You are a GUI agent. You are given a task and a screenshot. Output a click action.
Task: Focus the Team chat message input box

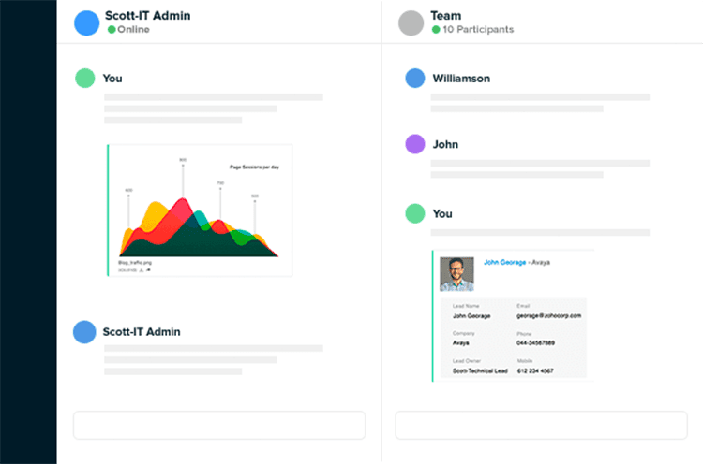(541, 425)
